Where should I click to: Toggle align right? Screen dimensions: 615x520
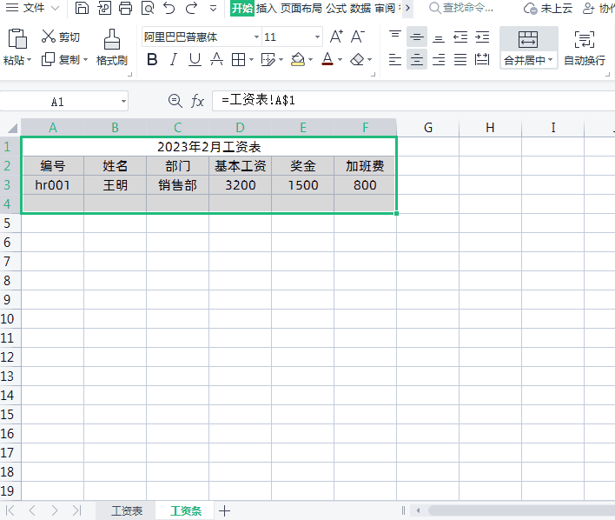[439, 59]
